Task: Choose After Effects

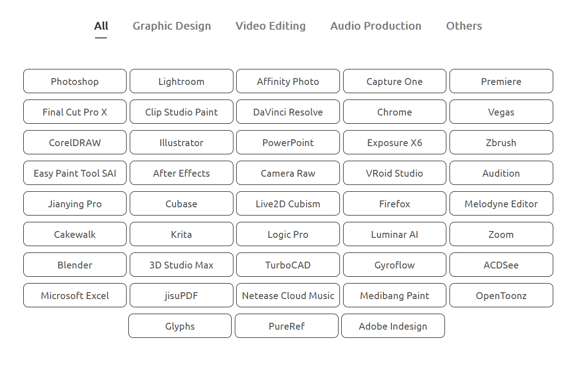Action: pos(181,173)
